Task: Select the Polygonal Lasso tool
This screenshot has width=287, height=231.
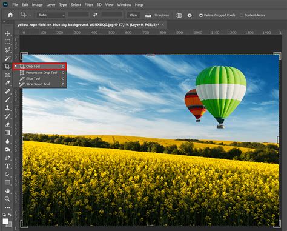Action: click(7, 50)
